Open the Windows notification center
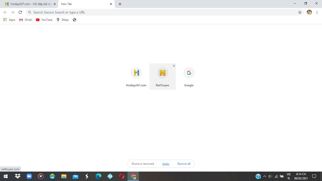The height and width of the screenshot is (181, 322). tap(314, 176)
